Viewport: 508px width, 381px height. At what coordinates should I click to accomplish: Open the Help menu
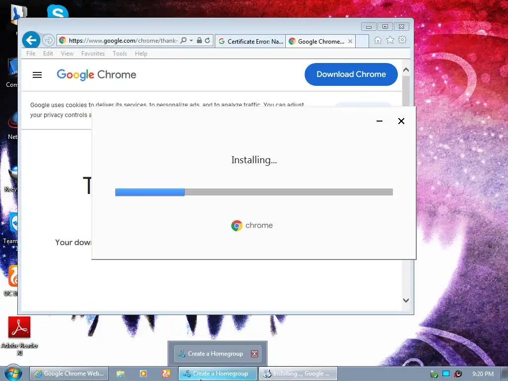point(141,54)
